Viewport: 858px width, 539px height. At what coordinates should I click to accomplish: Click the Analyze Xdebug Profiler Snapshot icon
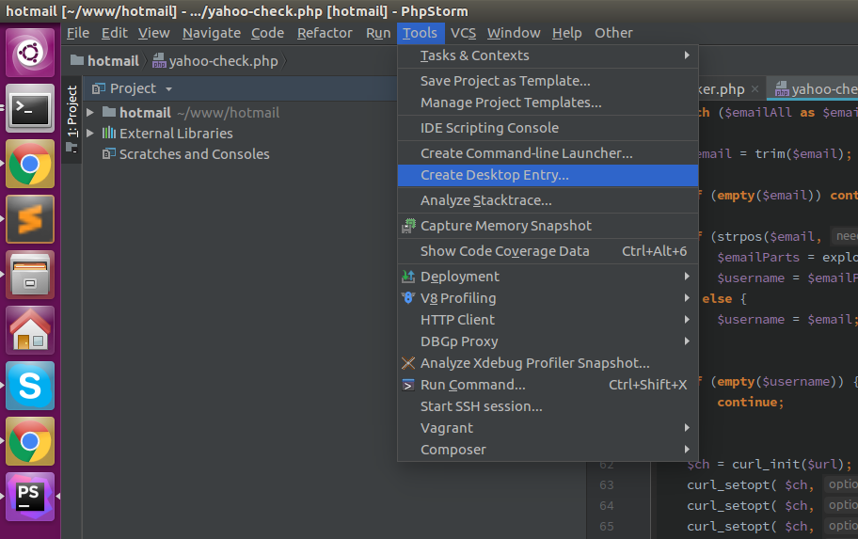[x=408, y=363]
